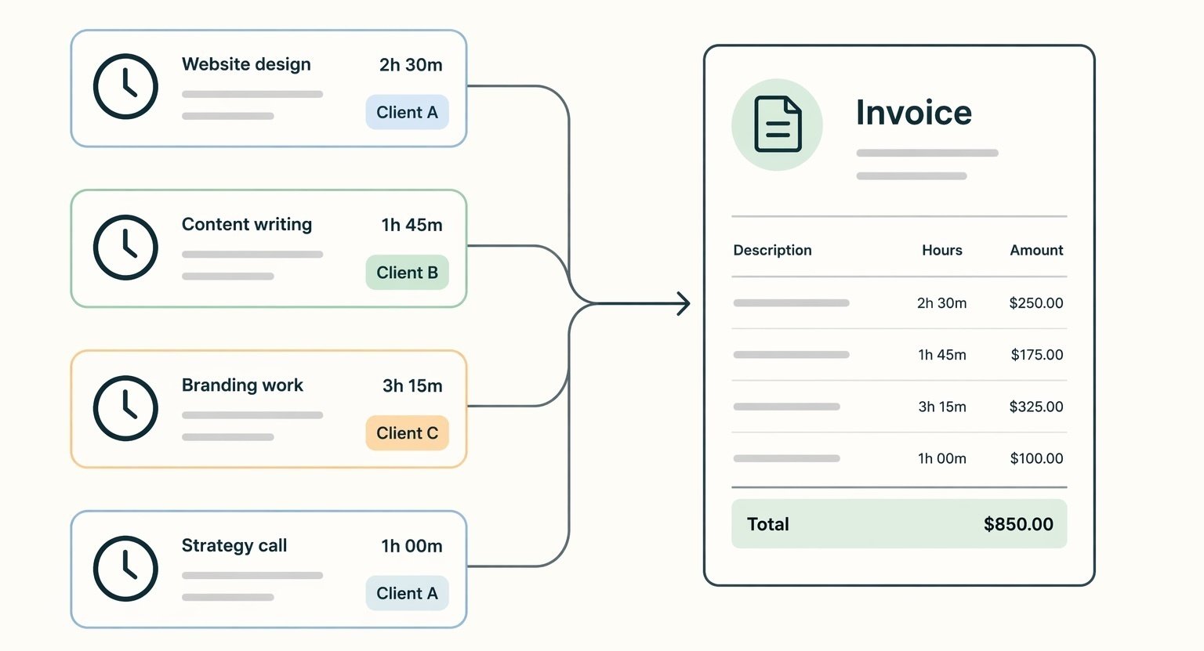Click the Total row showing $850.00
Screen dimensions: 1204x651
pyautogui.click(x=898, y=523)
